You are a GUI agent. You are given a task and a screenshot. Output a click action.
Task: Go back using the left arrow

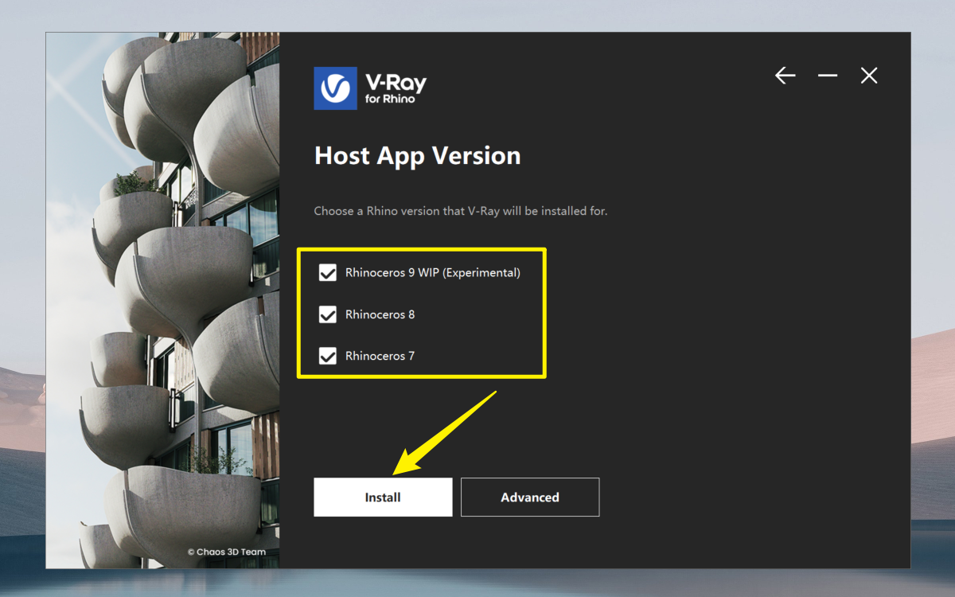785,76
